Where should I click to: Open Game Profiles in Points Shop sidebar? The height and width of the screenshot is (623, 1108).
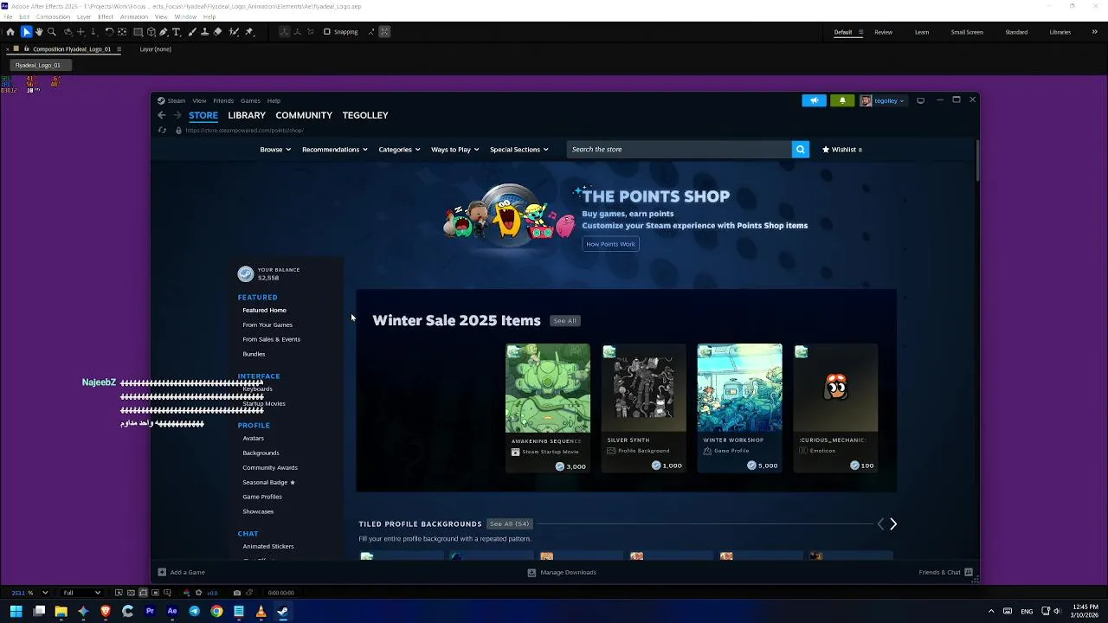coord(262,497)
